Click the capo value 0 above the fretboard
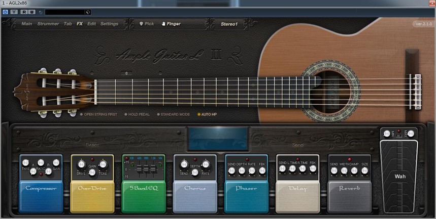This screenshot has height=219, width=436. (x=126, y=73)
